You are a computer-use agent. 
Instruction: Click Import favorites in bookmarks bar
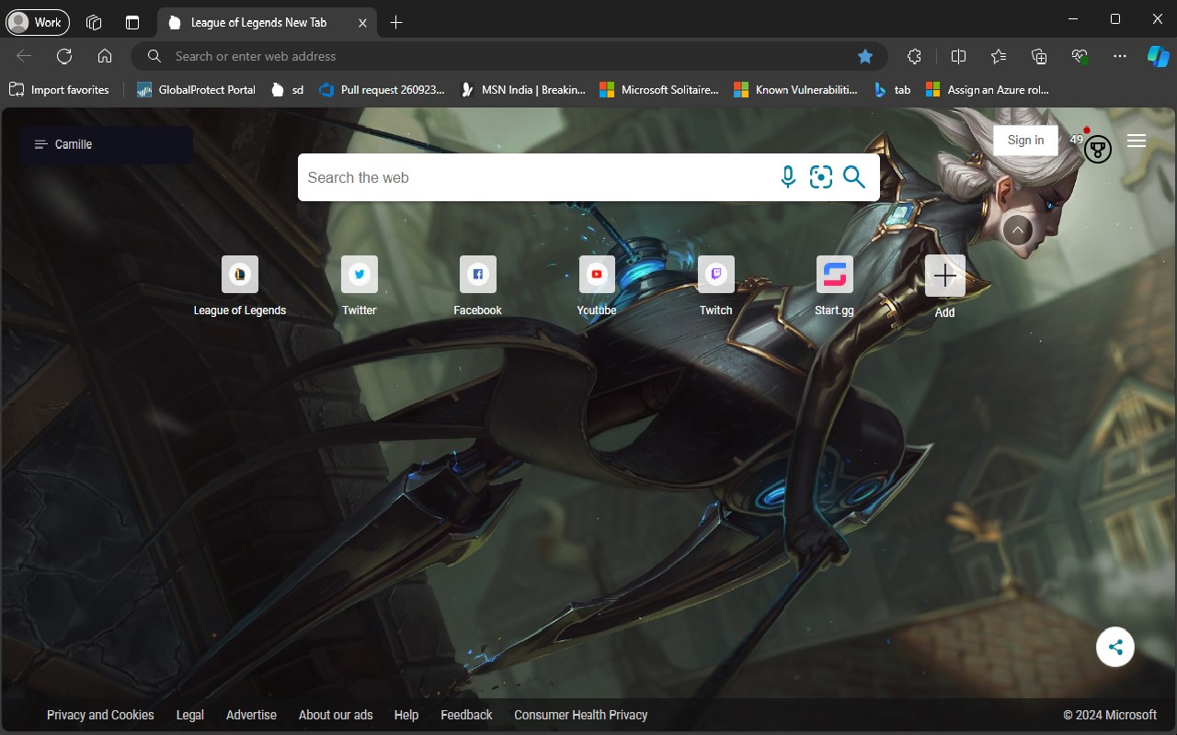click(59, 90)
